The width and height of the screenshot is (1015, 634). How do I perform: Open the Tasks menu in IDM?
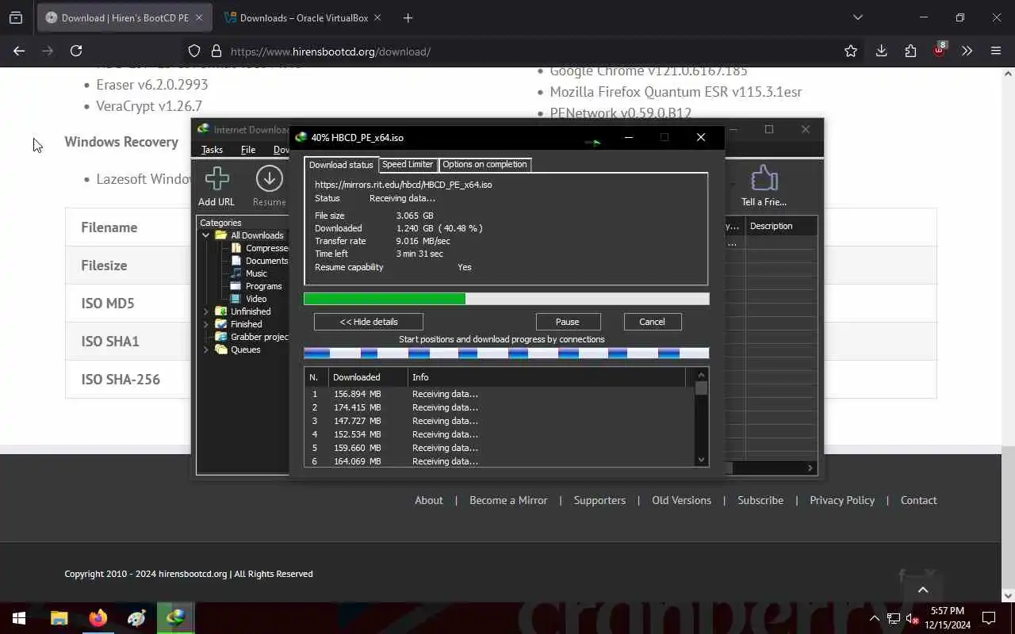pos(212,150)
